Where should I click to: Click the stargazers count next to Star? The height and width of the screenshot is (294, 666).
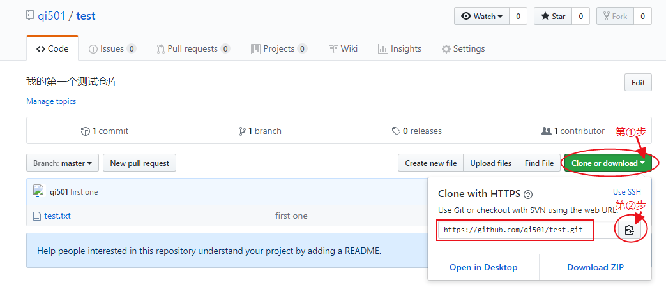click(580, 16)
